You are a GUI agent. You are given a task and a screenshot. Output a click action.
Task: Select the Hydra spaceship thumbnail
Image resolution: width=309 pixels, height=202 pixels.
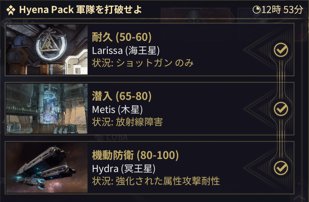point(47,167)
